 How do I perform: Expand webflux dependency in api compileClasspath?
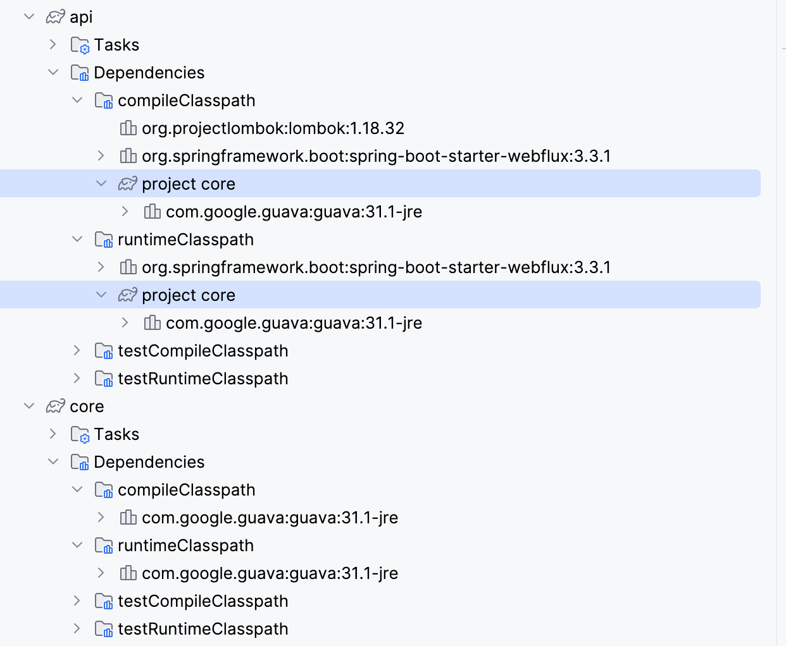[101, 156]
